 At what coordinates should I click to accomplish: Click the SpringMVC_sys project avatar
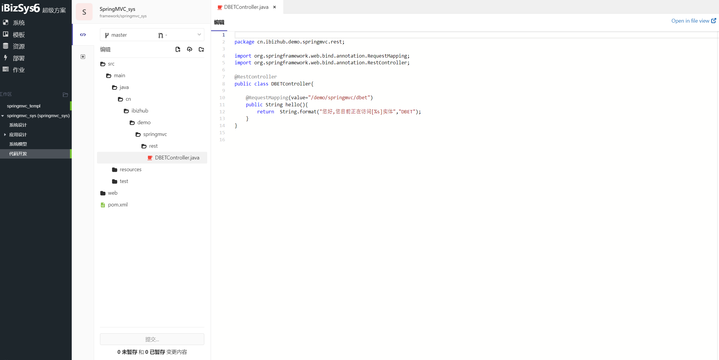pos(84,12)
